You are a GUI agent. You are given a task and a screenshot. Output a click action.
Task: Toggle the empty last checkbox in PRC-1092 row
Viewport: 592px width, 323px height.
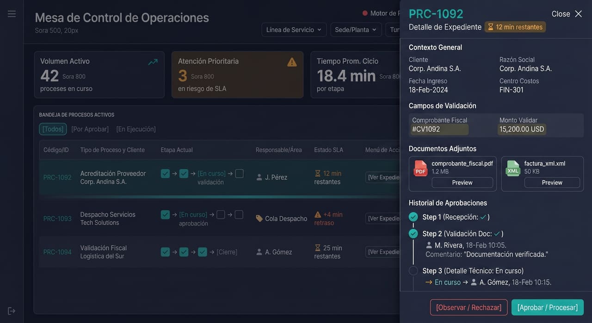(239, 173)
